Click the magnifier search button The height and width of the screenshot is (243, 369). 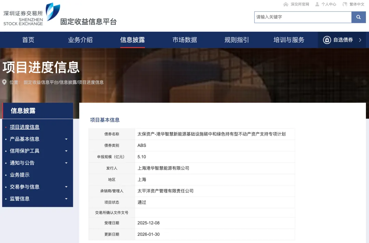[358, 17]
